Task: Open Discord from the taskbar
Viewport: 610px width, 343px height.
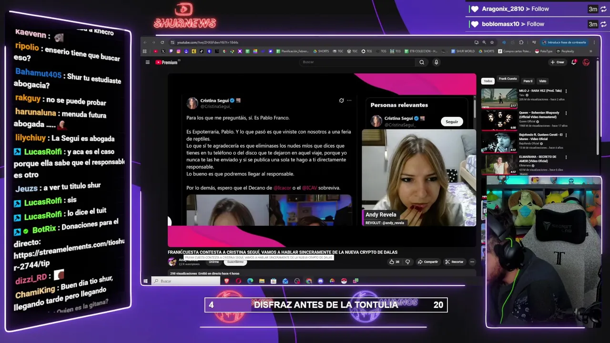Action: point(320,281)
